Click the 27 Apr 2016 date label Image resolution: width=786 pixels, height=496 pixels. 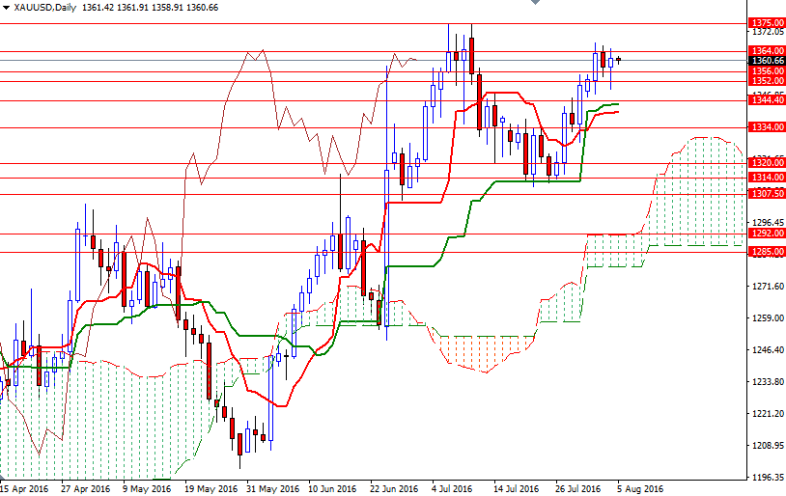click(x=86, y=488)
